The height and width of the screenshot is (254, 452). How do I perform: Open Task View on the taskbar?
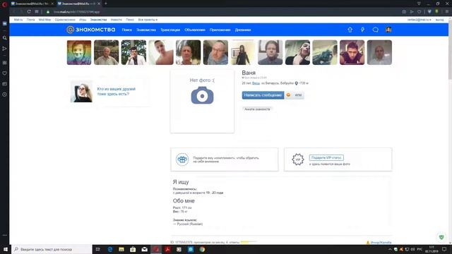[97, 249]
